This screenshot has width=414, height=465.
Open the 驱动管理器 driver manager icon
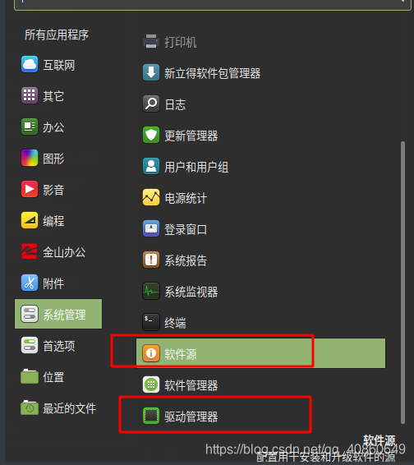151,416
